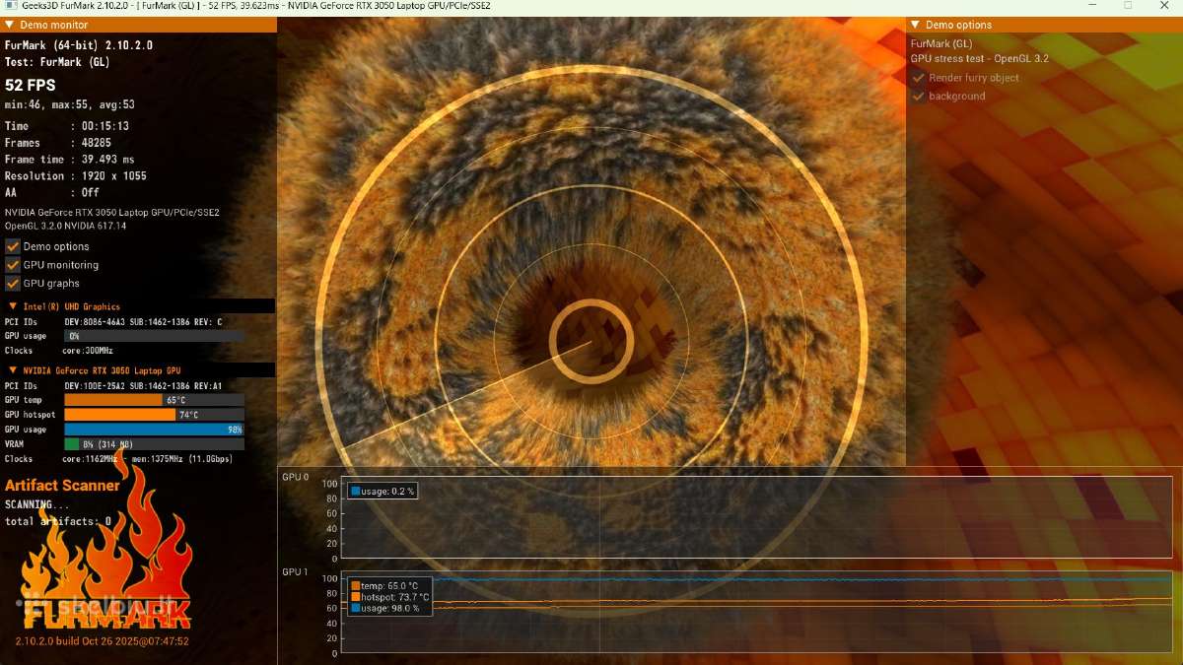The height and width of the screenshot is (665, 1183).
Task: Toggle the Demo options checkbox in Demo monitor
Action: 13,246
